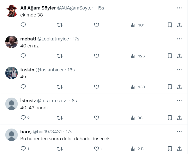Share barış's tweet

(179, 149)
